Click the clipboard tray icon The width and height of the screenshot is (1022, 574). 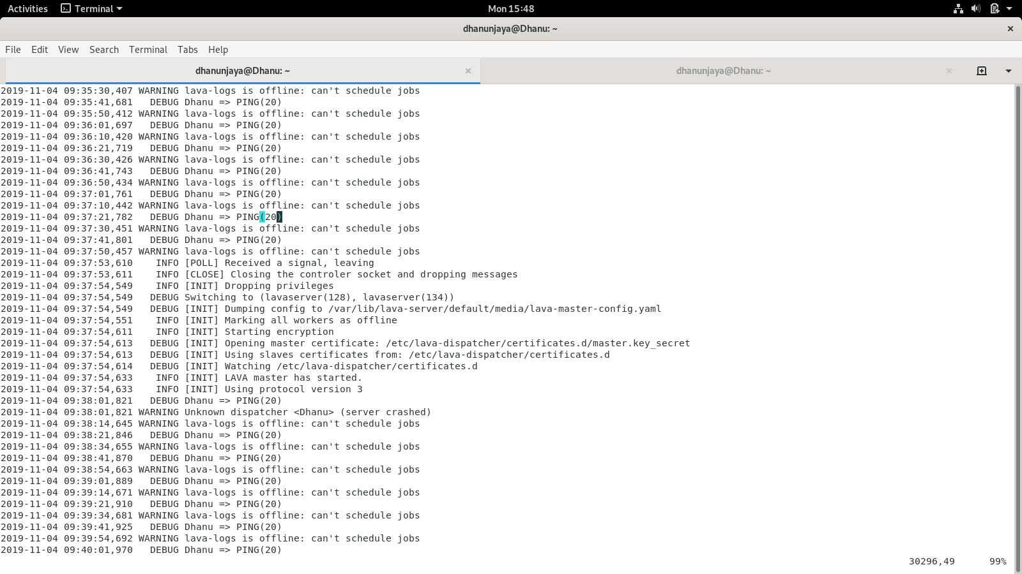pos(995,8)
